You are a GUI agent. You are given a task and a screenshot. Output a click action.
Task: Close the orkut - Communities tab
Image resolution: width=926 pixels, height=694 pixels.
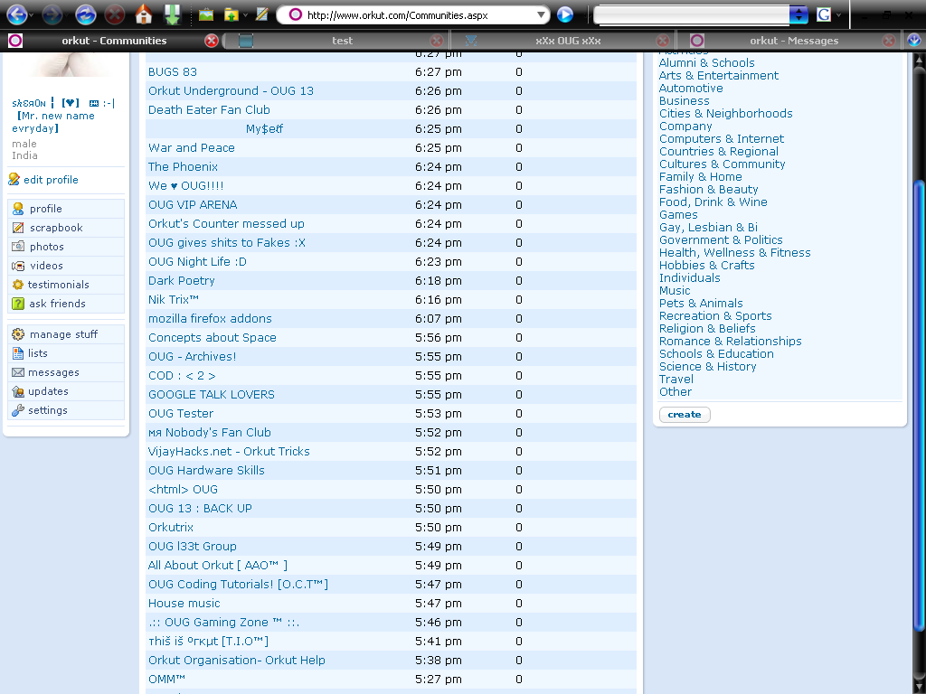212,41
